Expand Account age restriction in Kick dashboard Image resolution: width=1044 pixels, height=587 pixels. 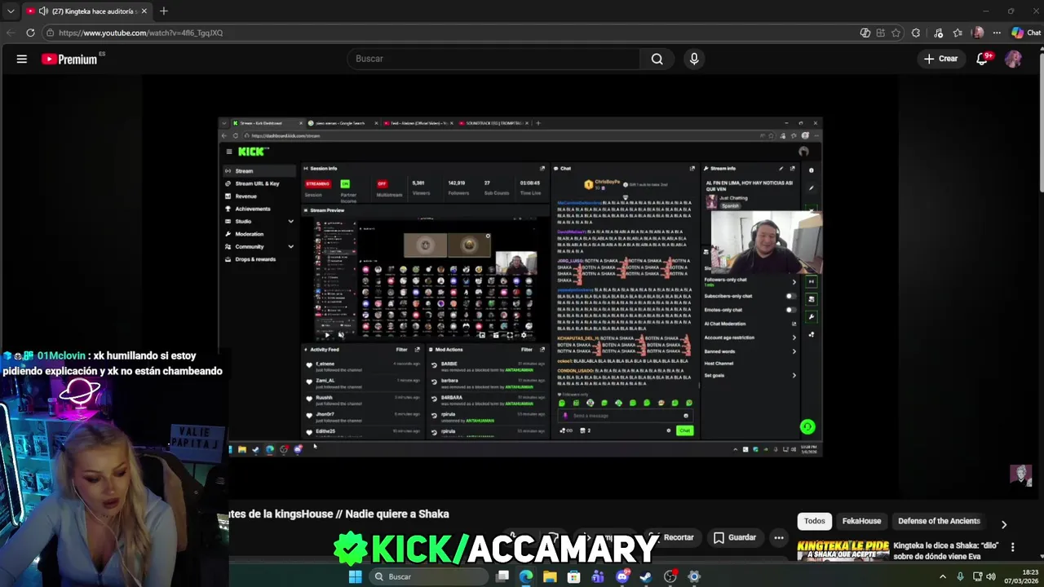point(794,338)
